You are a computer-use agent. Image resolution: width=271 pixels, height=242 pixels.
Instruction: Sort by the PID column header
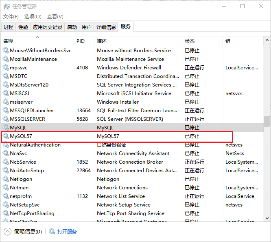pyautogui.click(x=84, y=41)
